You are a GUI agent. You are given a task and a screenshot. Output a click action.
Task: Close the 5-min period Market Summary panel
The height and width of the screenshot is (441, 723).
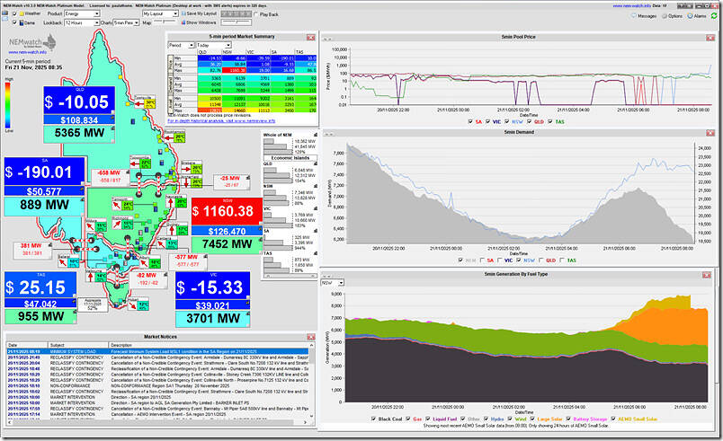[x=311, y=37]
